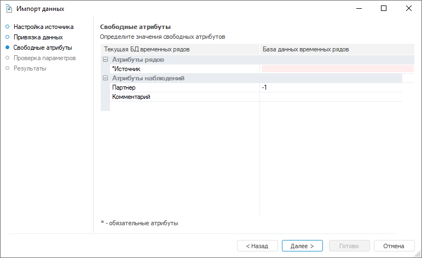Collapse the Атрибуты наблюдений group
Screen dimensions: 422x258
coord(105,78)
